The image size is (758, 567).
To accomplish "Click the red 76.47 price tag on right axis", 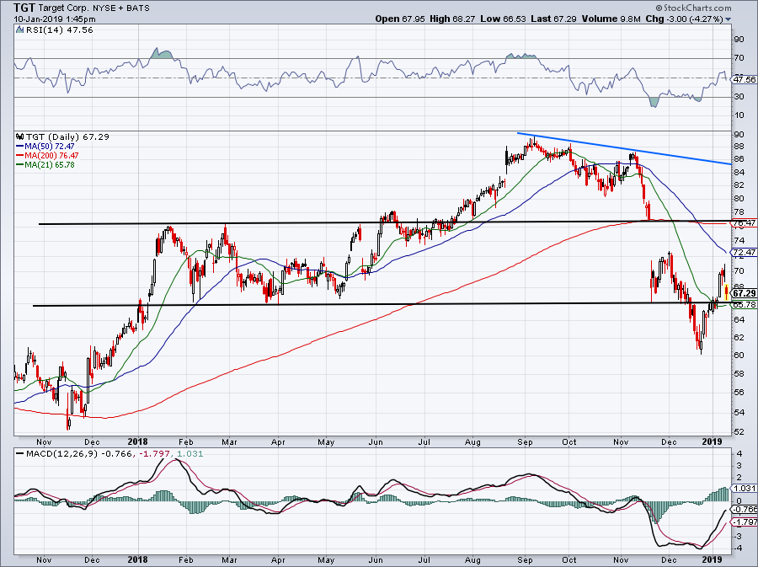I will click(x=745, y=223).
